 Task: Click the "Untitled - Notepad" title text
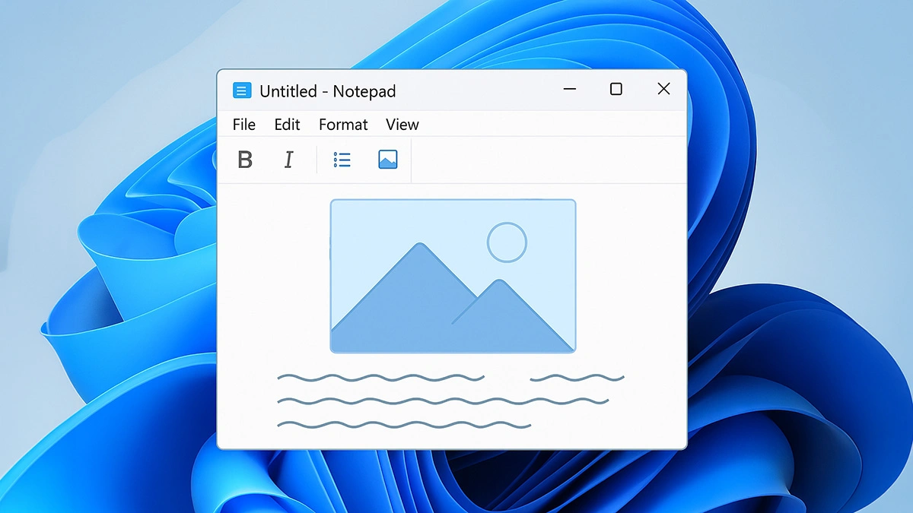point(328,91)
